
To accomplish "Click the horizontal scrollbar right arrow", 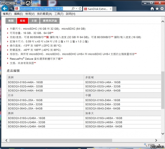I will click(156, 140).
